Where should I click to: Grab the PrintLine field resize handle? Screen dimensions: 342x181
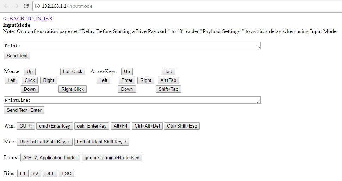[259, 101]
